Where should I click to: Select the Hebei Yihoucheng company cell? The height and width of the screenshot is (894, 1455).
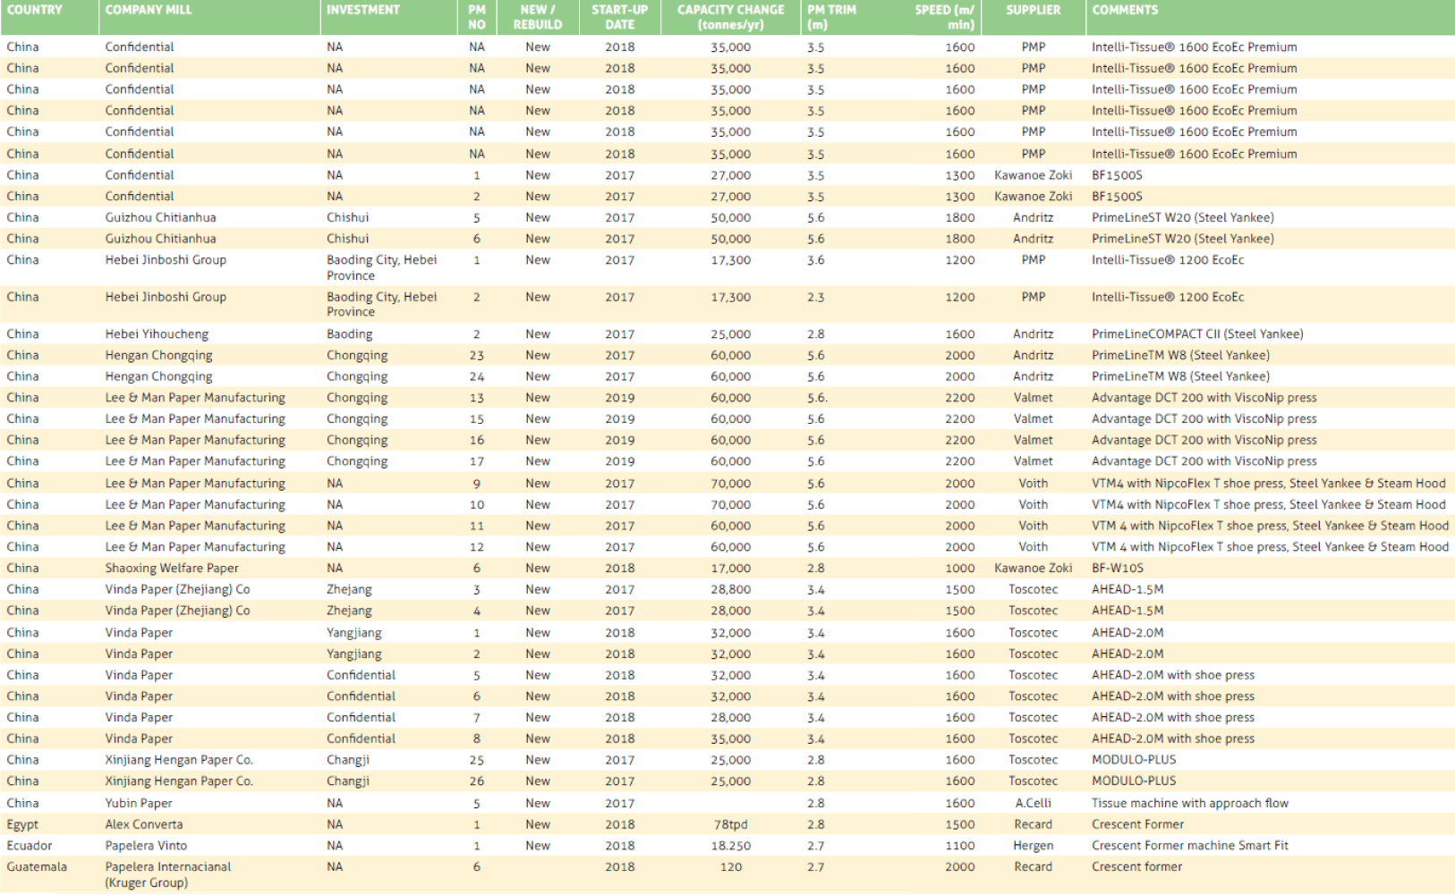click(157, 334)
